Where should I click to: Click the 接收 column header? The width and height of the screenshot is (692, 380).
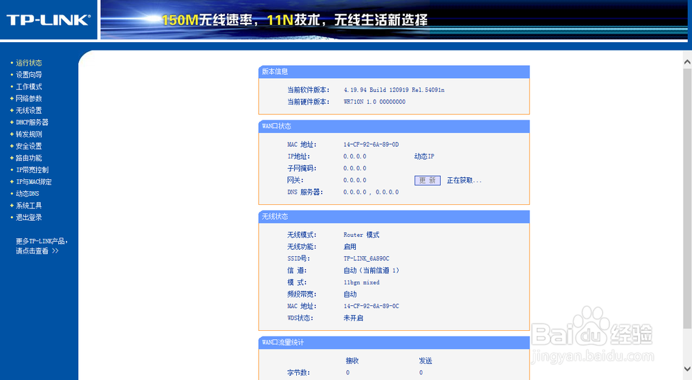352,361
